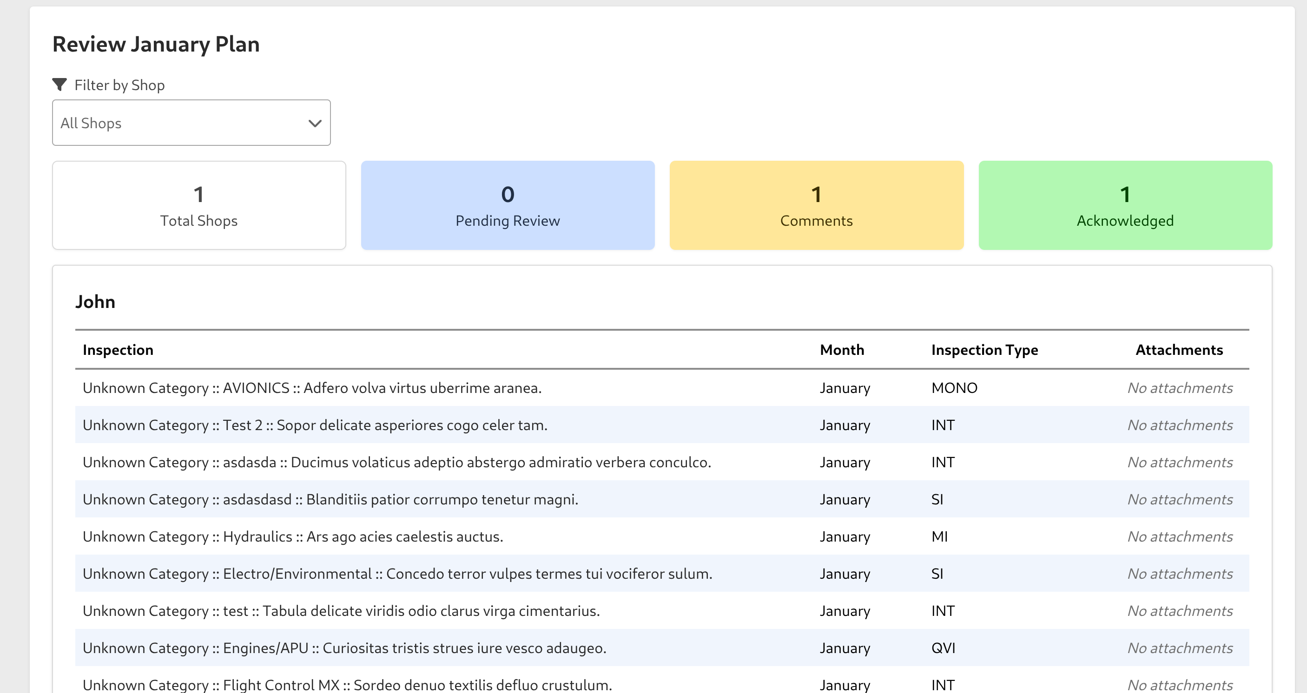
Task: Click the filter funnel icon
Action: click(60, 85)
